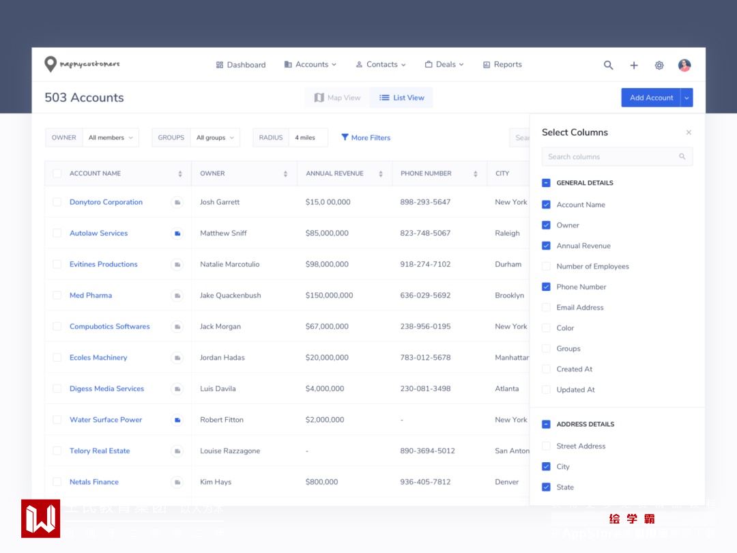Sort by Owner column arrows
The width and height of the screenshot is (737, 553).
(285, 173)
